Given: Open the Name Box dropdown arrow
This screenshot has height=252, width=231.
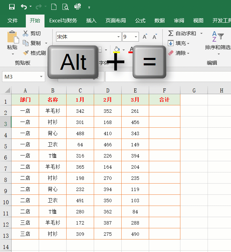Looking at the screenshot, I should point(41,77).
